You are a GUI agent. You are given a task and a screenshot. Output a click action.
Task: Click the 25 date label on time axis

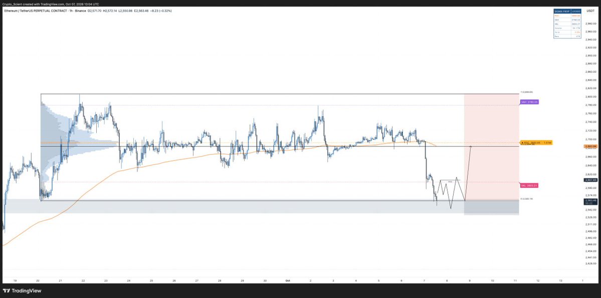[151, 281]
